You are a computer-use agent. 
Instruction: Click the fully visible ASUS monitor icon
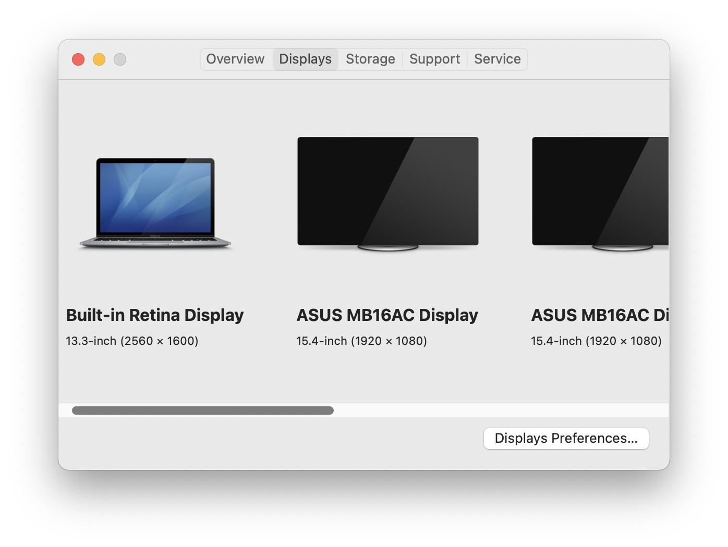(x=388, y=194)
